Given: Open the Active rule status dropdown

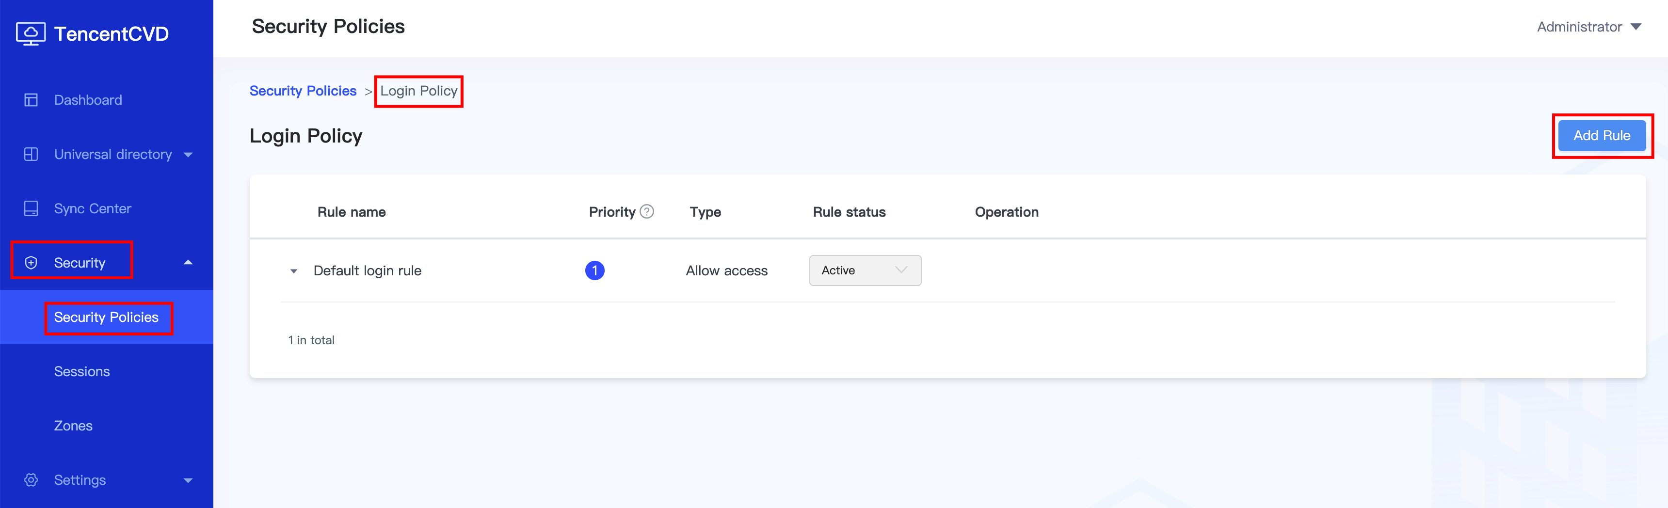Looking at the screenshot, I should click(x=865, y=270).
